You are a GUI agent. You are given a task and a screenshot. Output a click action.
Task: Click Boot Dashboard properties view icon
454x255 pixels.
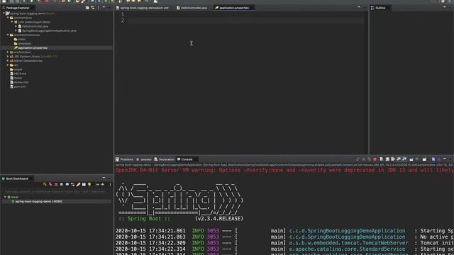point(84,184)
